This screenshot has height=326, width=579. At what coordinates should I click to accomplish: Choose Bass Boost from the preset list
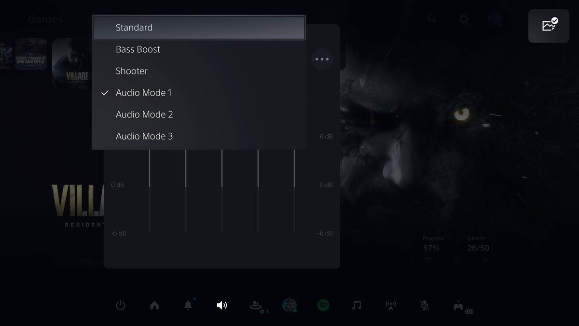[x=138, y=49]
